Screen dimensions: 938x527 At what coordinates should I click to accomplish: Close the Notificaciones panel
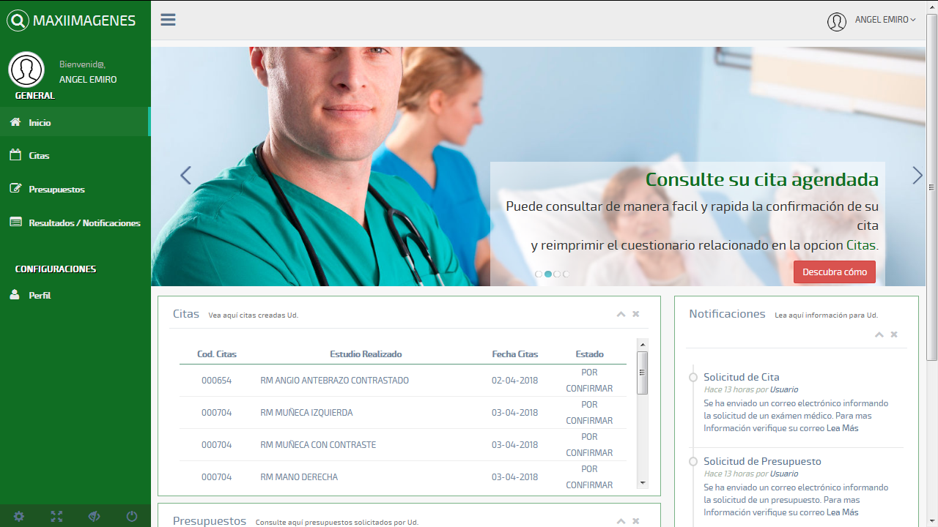pos(894,334)
